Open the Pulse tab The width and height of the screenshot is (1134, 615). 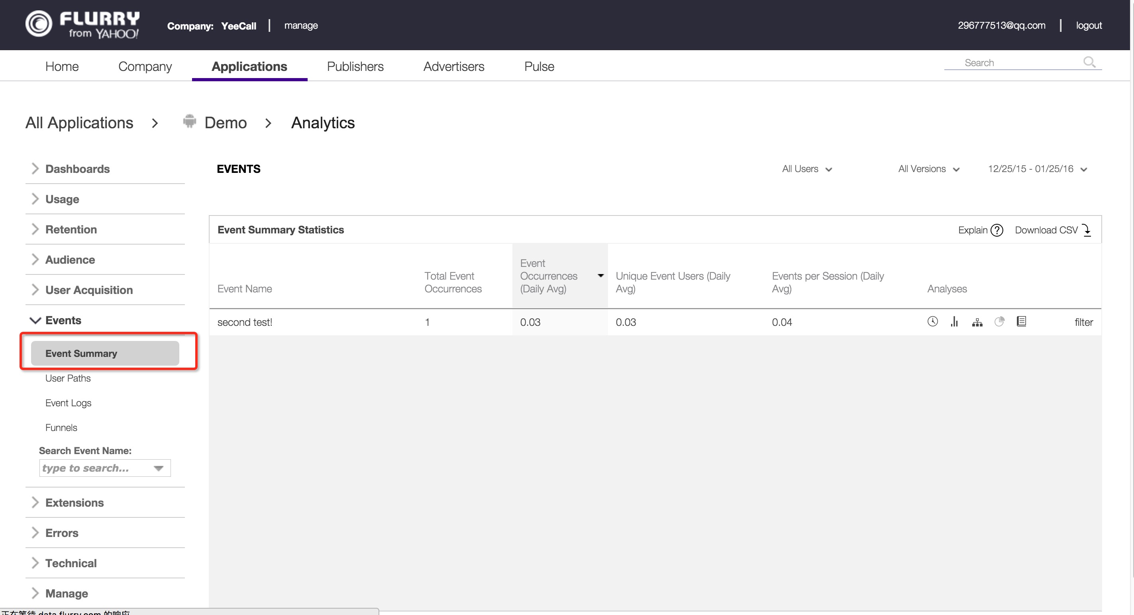point(539,67)
